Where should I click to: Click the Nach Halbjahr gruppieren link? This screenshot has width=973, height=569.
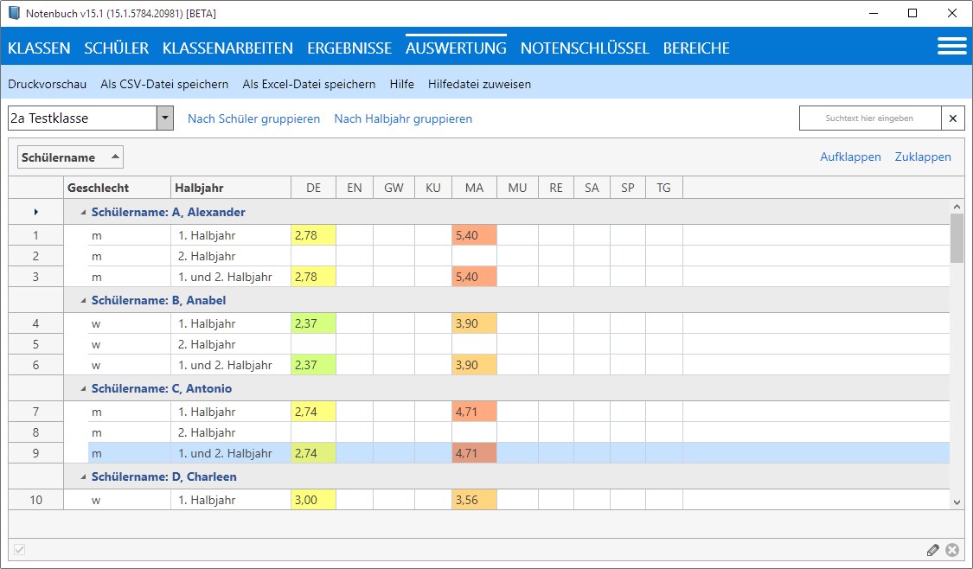pyautogui.click(x=403, y=118)
